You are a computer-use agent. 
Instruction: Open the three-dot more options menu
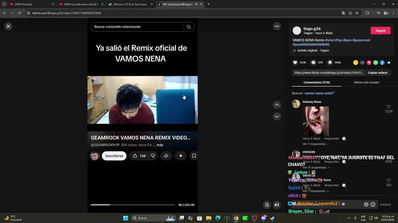[x=277, y=26]
